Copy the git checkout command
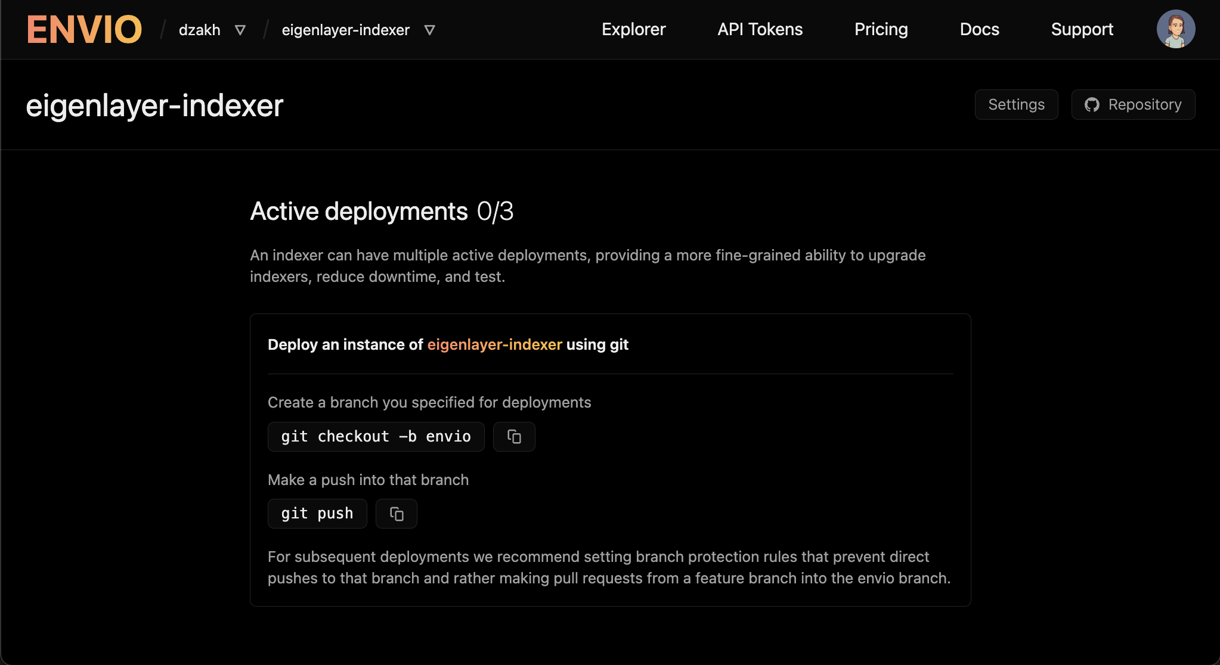Image resolution: width=1220 pixels, height=665 pixels. coord(514,436)
